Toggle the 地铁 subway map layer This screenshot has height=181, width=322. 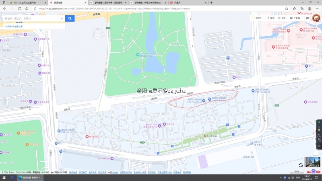click(x=282, y=18)
